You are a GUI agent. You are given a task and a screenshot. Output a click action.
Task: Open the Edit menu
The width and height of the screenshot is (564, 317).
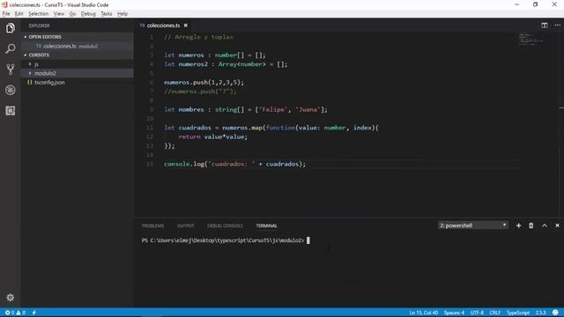(x=19, y=14)
